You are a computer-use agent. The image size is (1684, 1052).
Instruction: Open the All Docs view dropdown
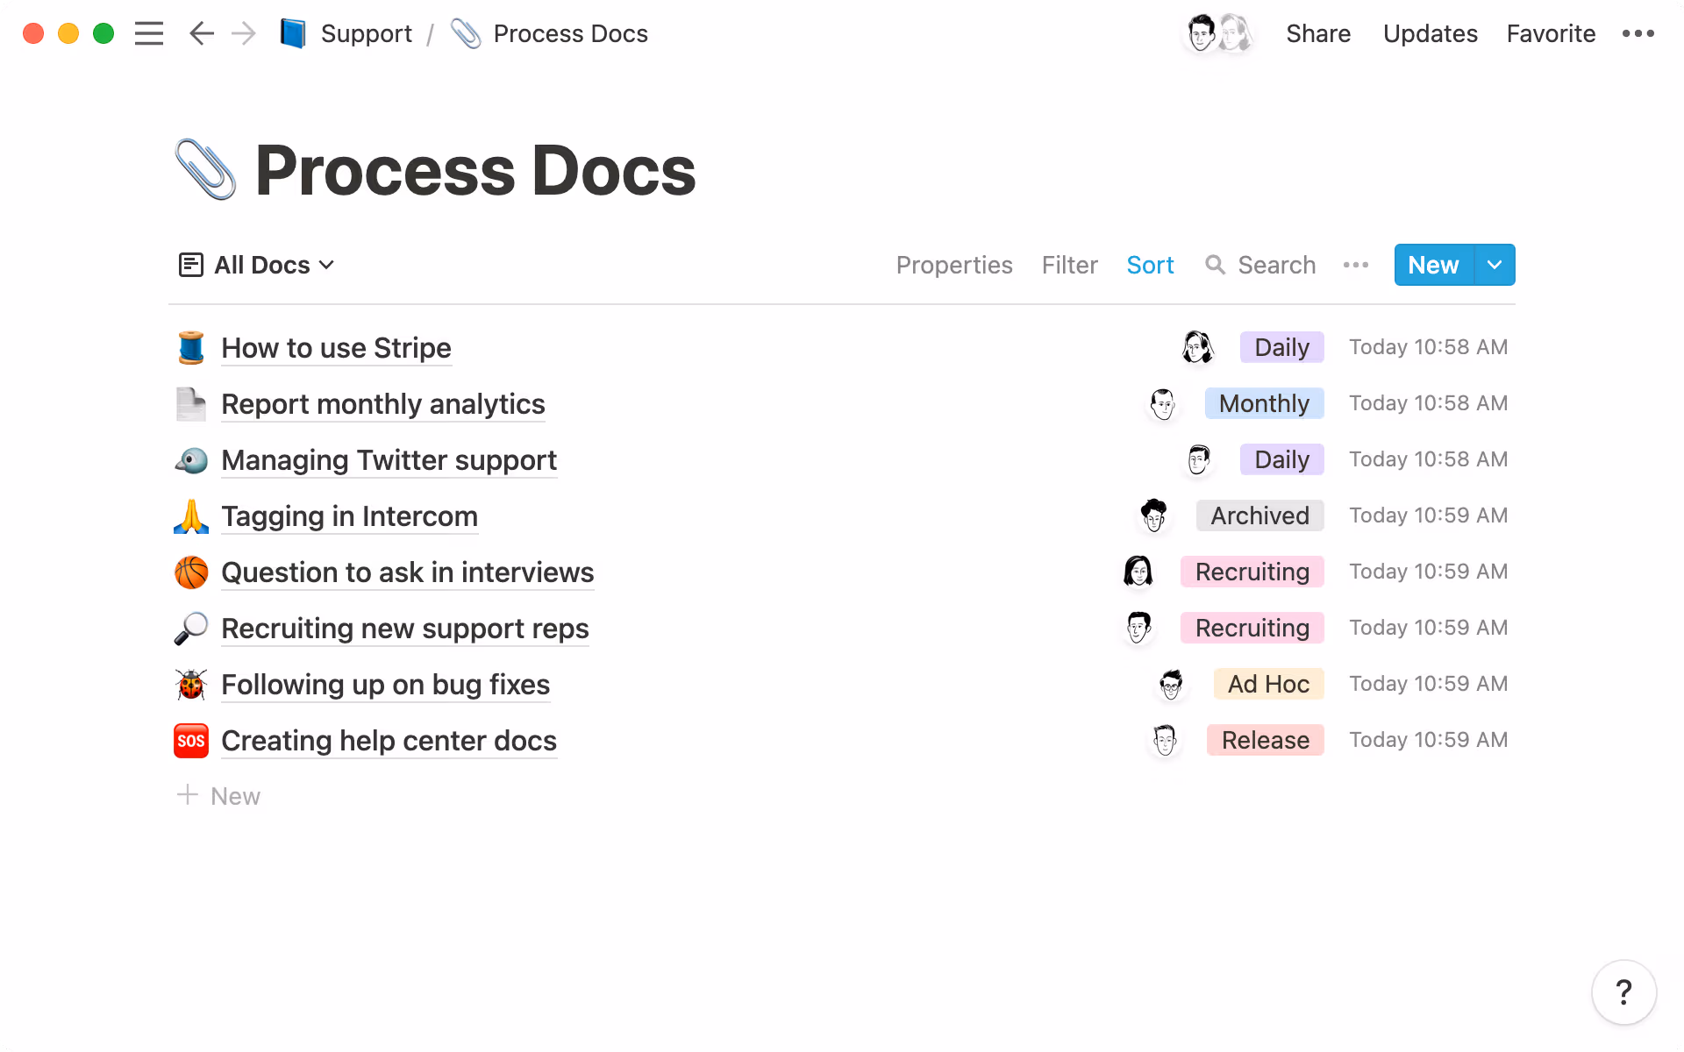point(256,265)
